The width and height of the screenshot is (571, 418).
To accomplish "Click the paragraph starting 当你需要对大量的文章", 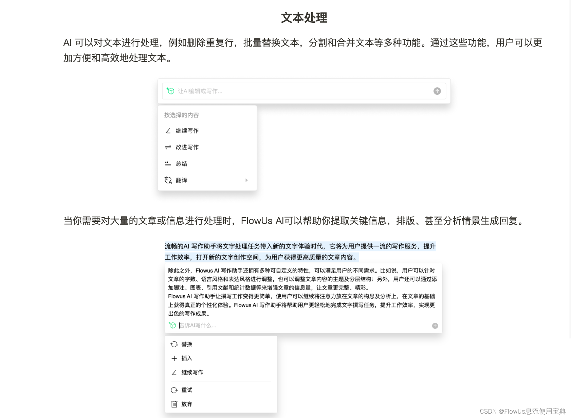I will 295,221.
